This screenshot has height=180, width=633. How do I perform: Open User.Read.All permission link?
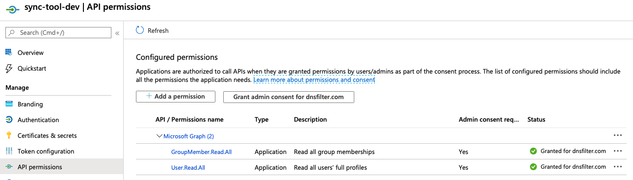188,167
